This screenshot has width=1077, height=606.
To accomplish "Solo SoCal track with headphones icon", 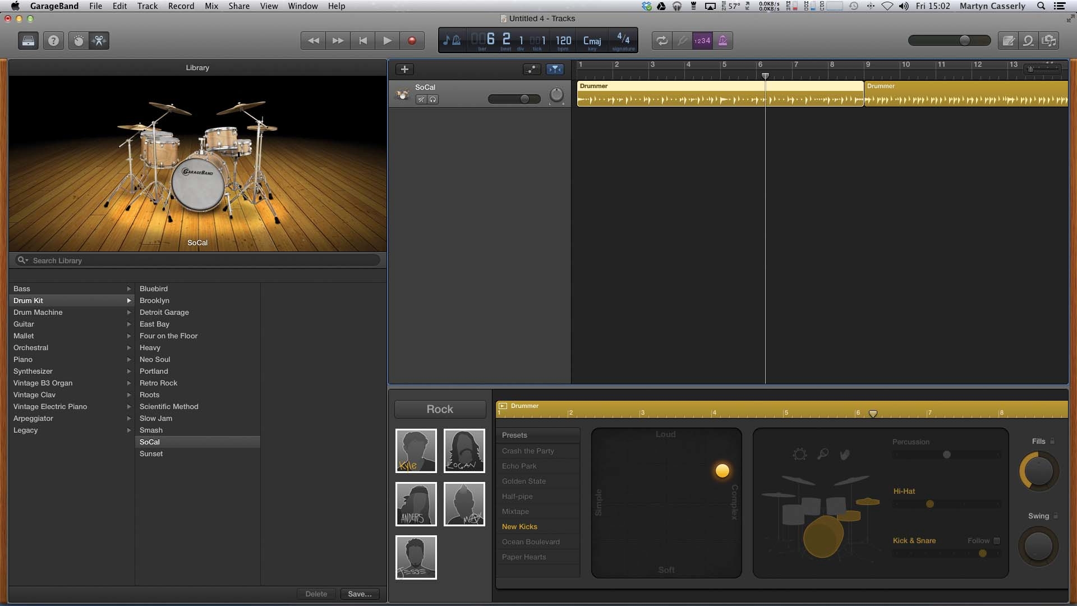I will click(x=433, y=99).
